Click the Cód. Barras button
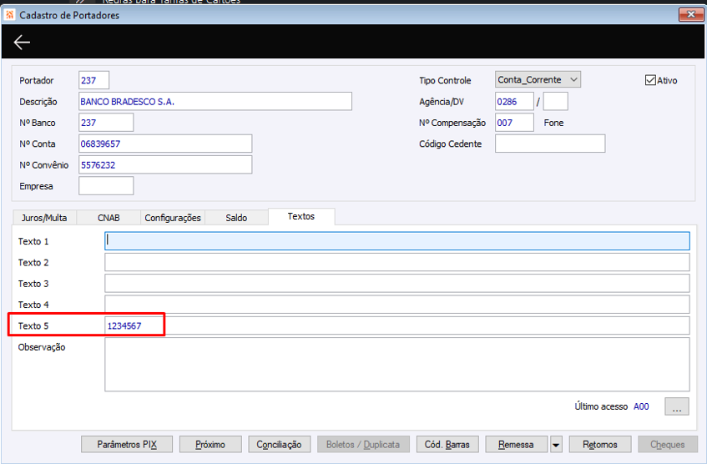Image resolution: width=707 pixels, height=464 pixels. pos(447,445)
